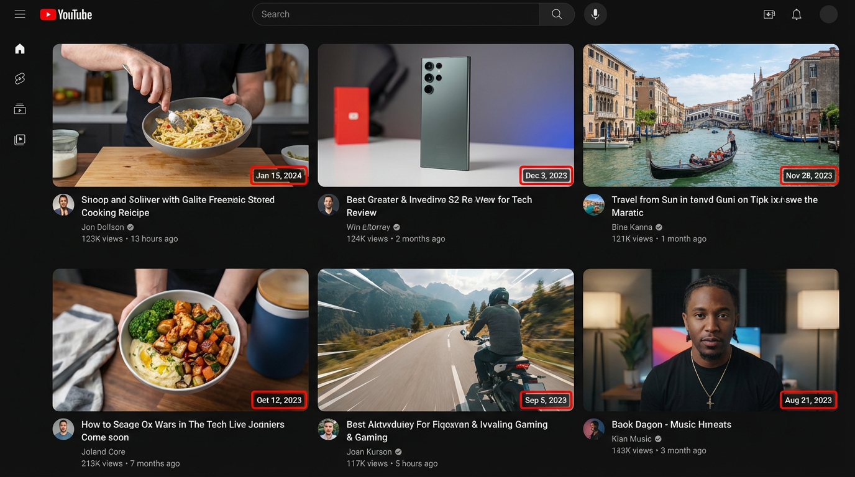Click the verified badge beside Kian Music

pos(659,438)
